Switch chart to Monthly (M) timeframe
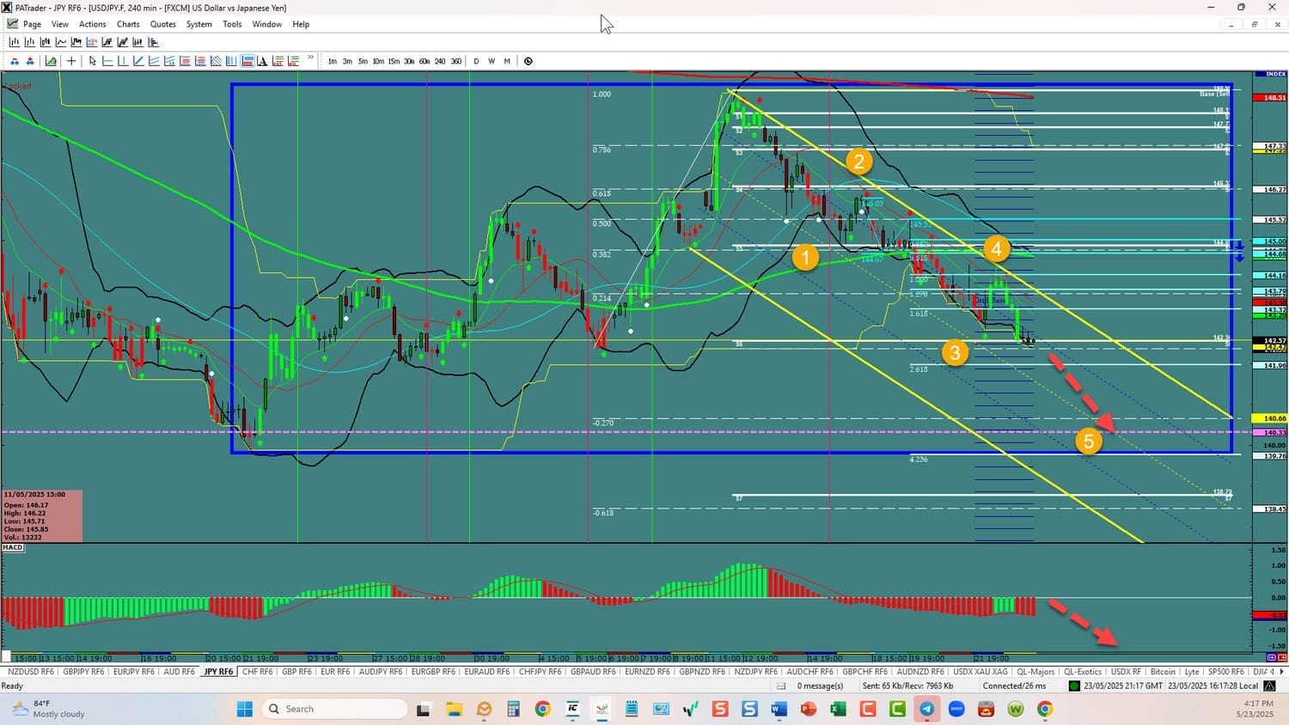 coord(507,61)
